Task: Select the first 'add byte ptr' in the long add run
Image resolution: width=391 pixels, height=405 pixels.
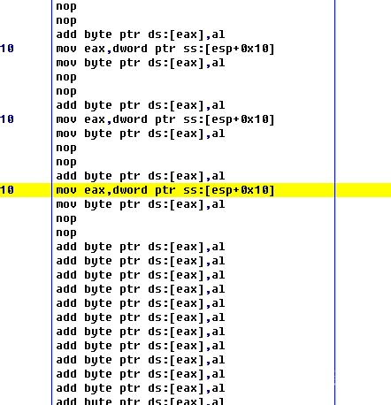Action: pyautogui.click(x=141, y=247)
